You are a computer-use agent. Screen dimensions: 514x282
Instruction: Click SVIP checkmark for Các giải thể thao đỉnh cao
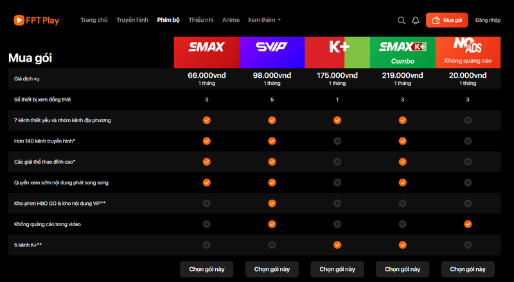(272, 162)
